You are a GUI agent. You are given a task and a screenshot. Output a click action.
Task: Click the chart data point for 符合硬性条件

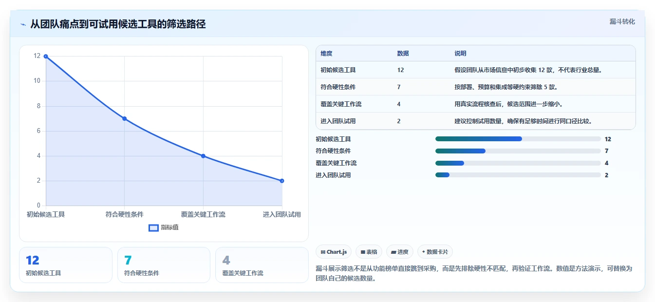pos(125,119)
